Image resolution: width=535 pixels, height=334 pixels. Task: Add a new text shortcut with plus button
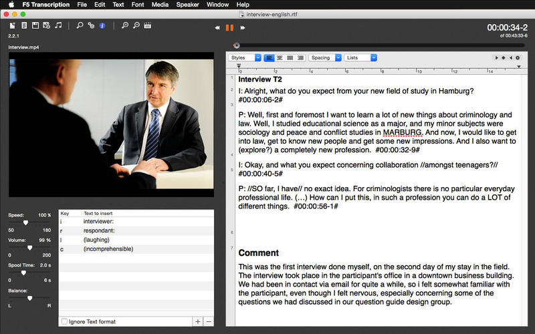197,321
